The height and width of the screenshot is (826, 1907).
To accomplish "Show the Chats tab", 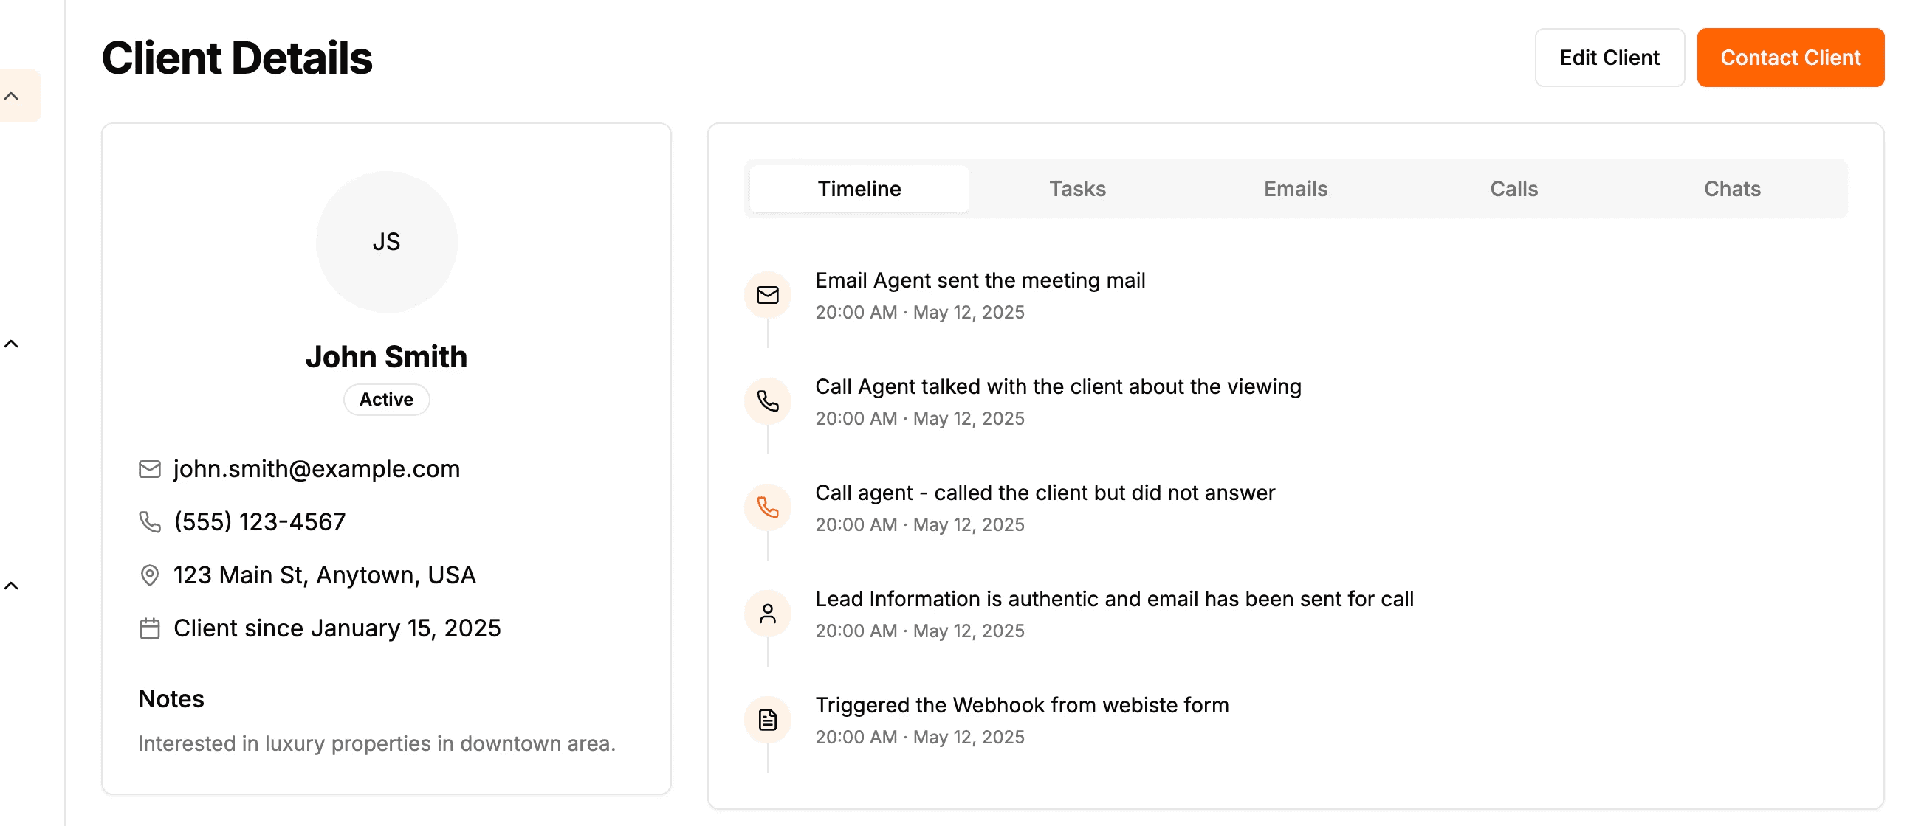I will tap(1732, 190).
